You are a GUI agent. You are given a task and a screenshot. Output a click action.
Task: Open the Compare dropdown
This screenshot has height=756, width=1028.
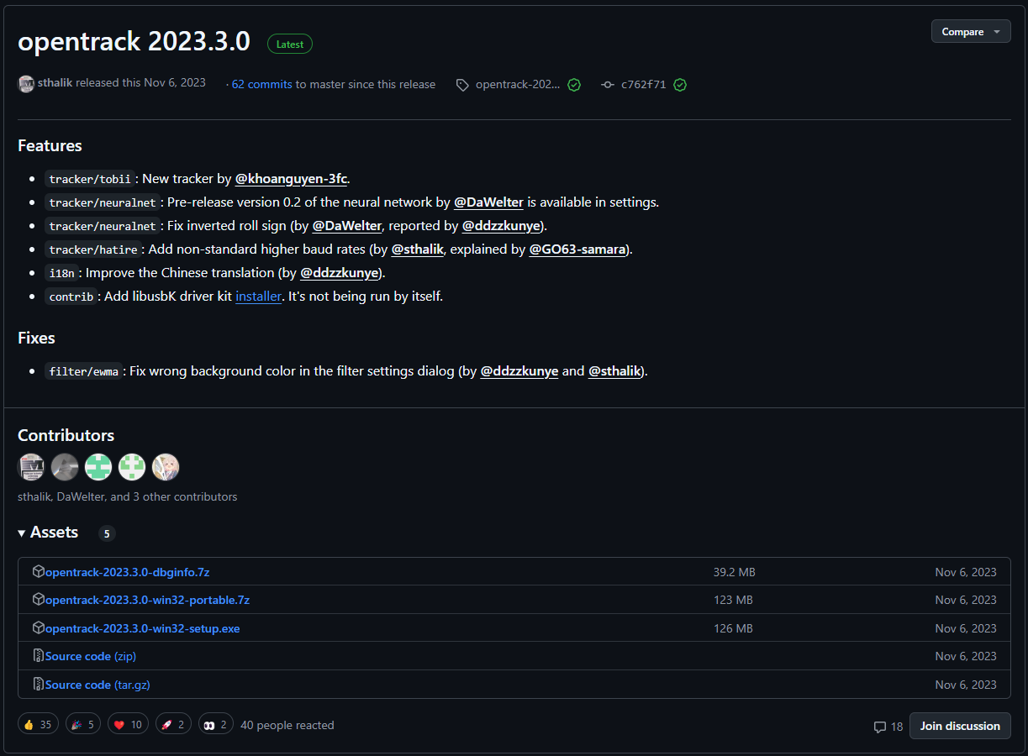pos(970,31)
